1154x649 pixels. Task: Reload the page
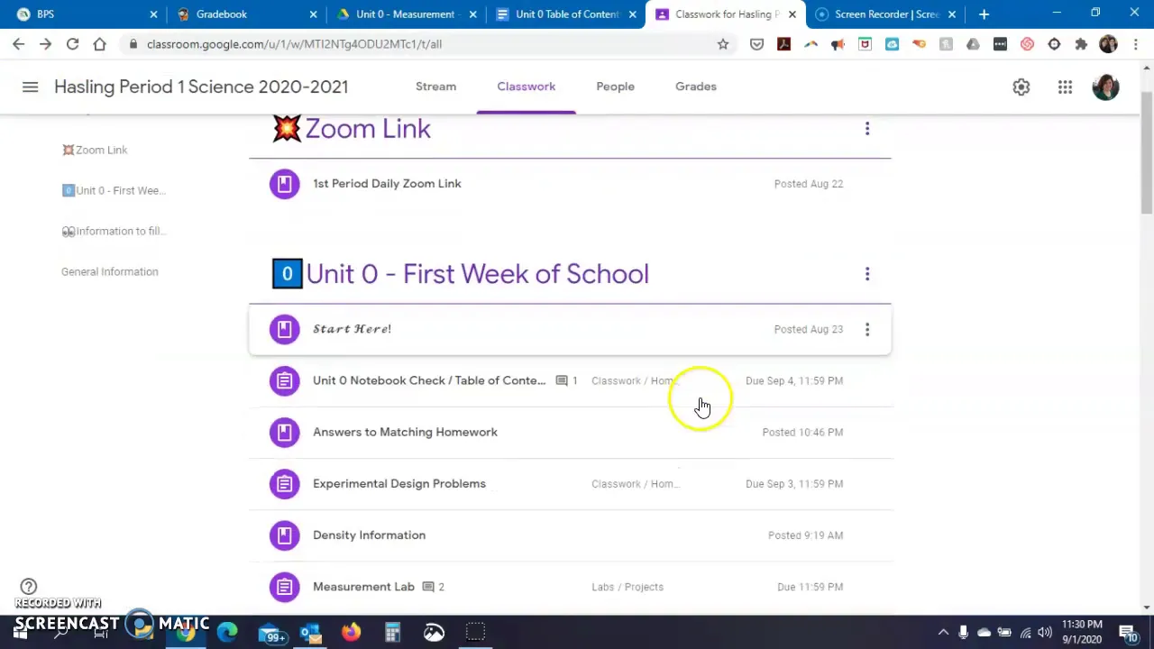pyautogui.click(x=72, y=43)
